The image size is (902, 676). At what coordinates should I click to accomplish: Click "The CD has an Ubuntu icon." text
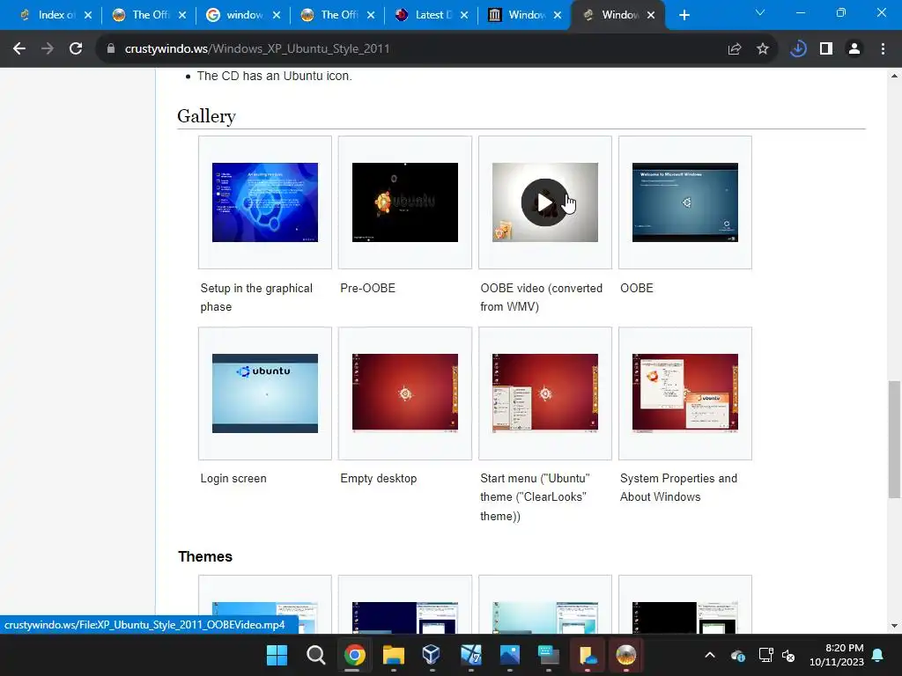(x=275, y=76)
